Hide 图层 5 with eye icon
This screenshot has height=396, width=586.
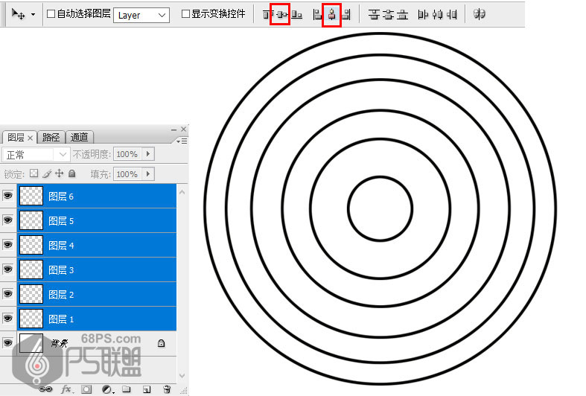pyautogui.click(x=8, y=220)
